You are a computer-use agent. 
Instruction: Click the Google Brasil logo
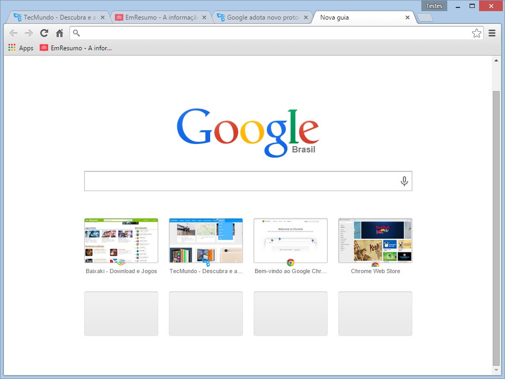248,133
